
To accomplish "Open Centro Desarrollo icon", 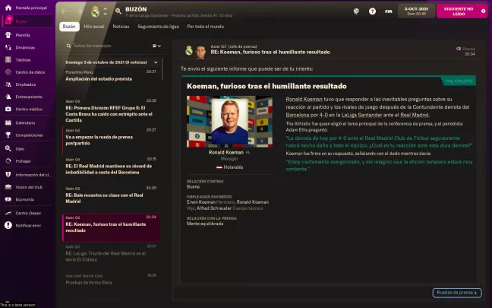I will 8,213.
